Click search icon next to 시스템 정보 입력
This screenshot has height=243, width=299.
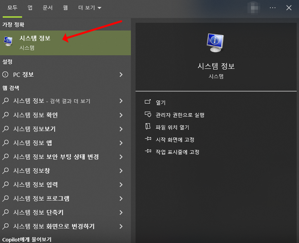click(x=5, y=184)
